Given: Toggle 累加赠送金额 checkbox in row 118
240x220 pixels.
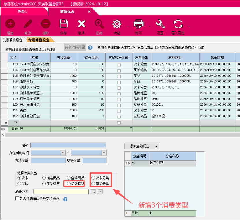Looking at the screenshot, I should pyautogui.click(x=119, y=94).
